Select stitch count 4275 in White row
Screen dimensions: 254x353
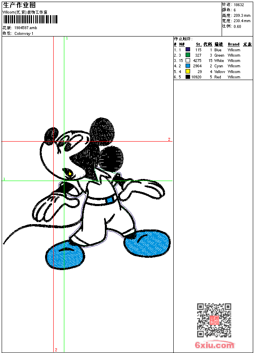click(x=197, y=61)
